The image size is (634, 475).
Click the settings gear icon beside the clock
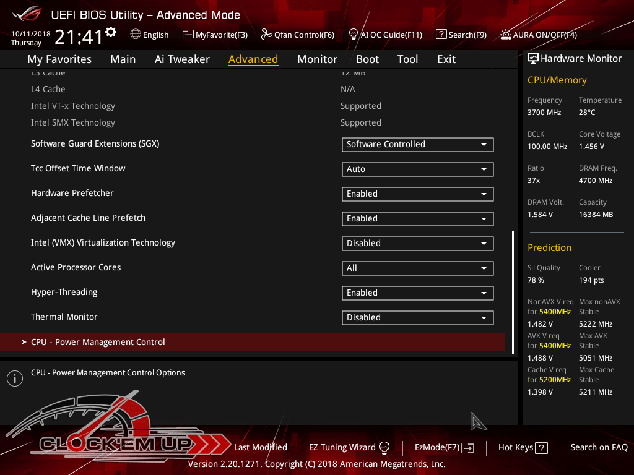[x=111, y=32]
